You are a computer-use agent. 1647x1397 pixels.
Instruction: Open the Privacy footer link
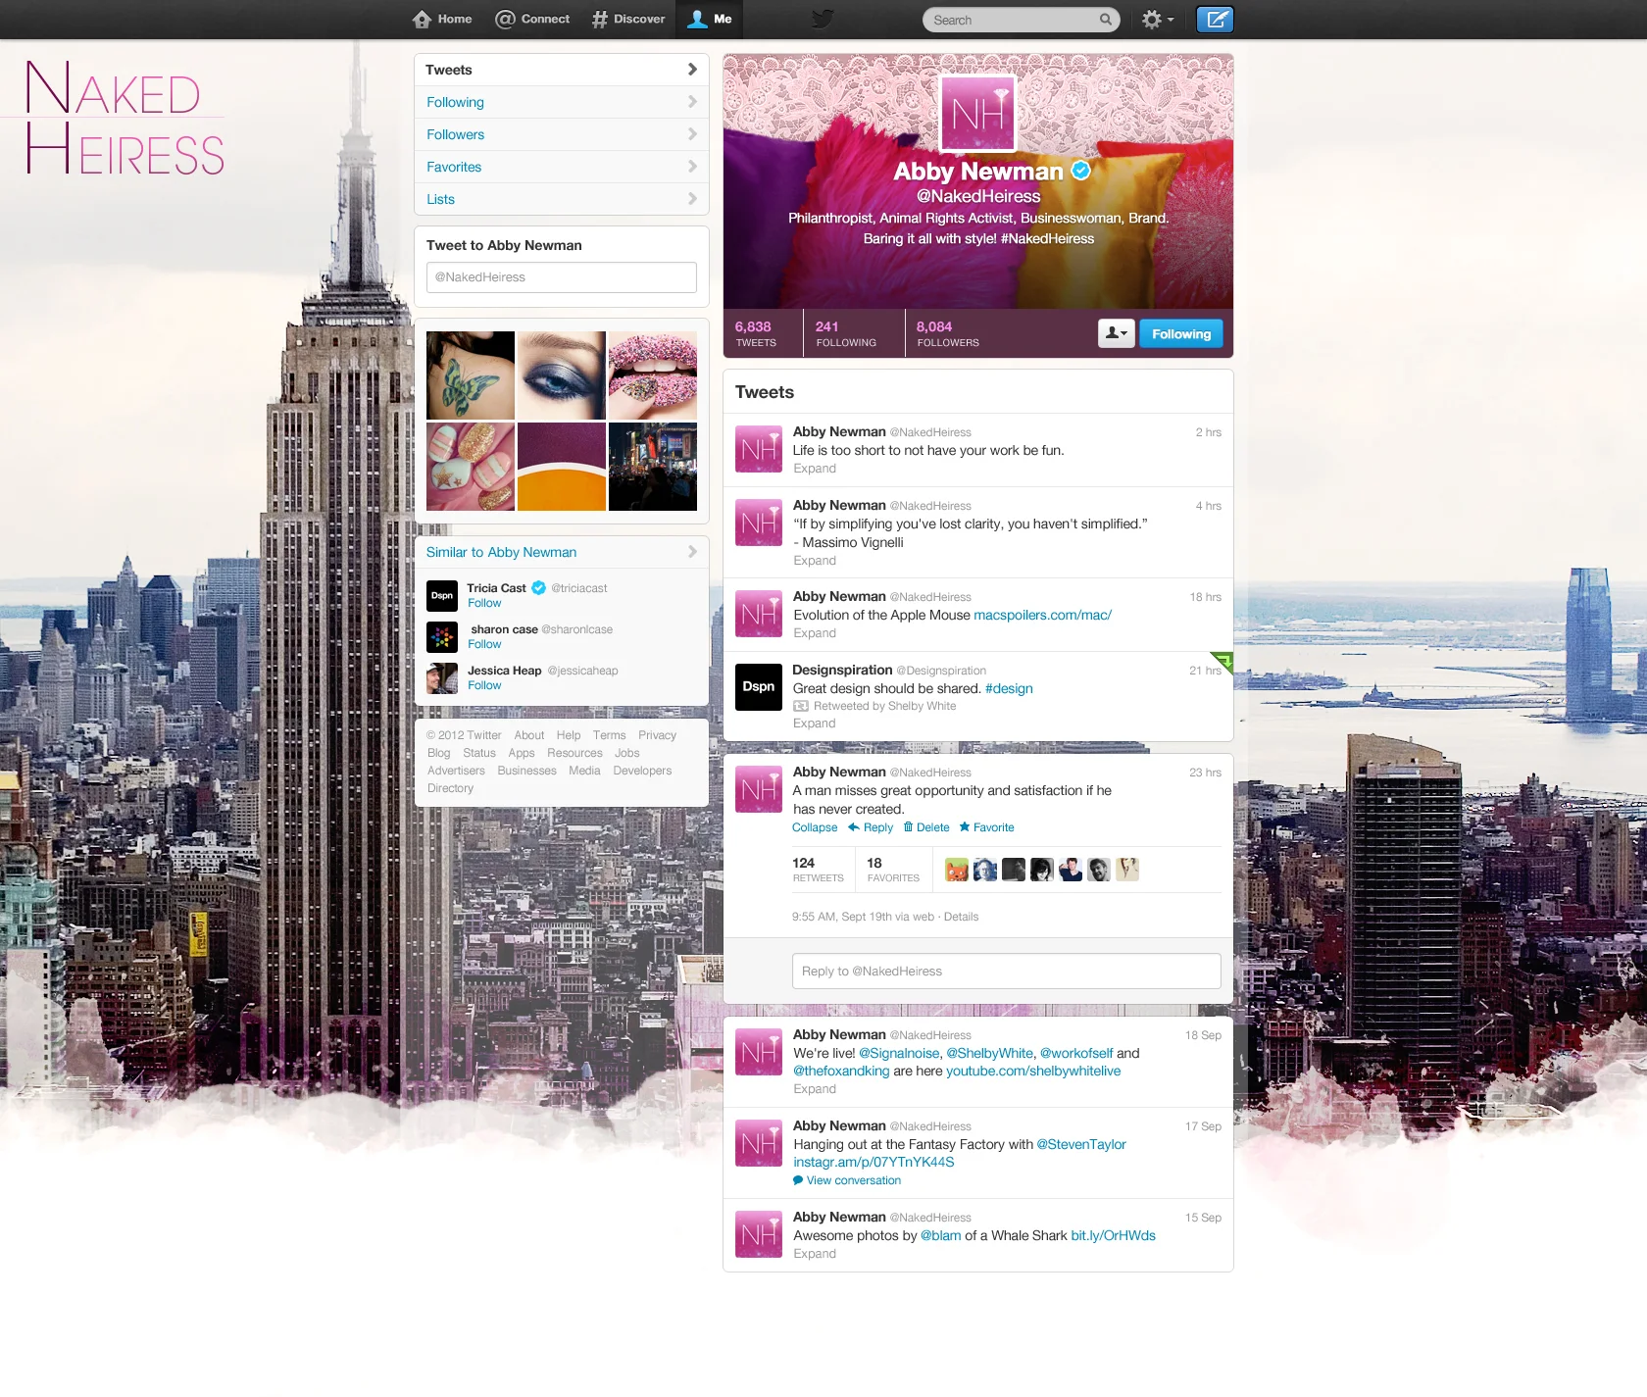[657, 735]
